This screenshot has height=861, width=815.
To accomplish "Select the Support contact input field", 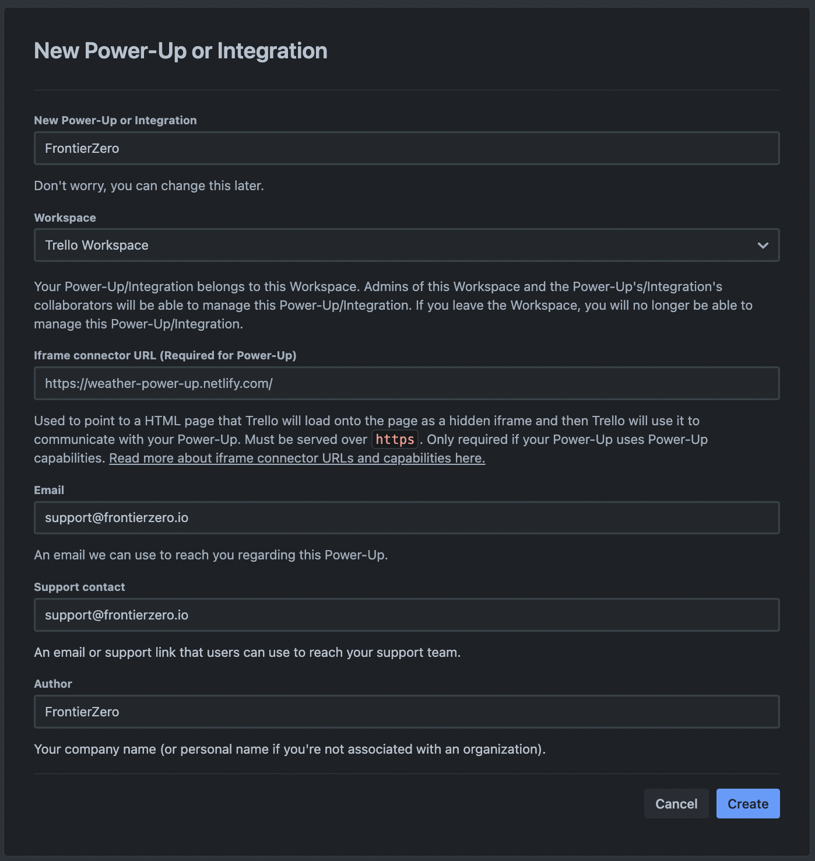I will tap(406, 615).
